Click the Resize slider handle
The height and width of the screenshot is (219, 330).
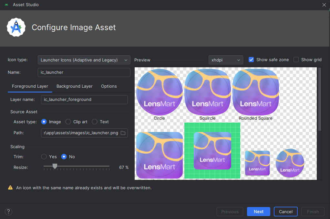coord(55,166)
